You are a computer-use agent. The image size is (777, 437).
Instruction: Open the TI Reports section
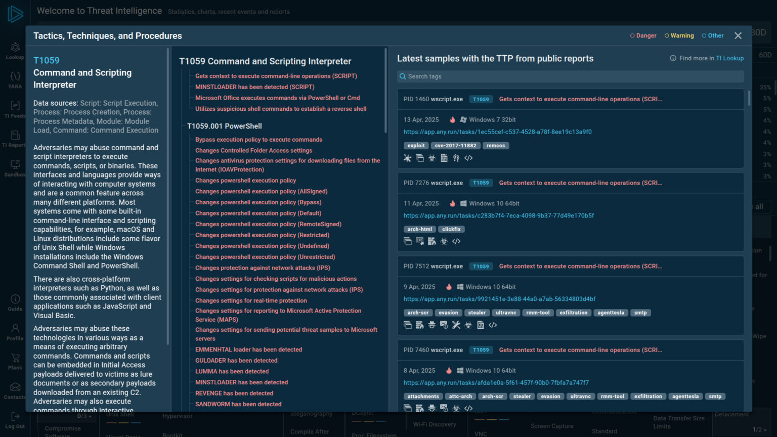[15, 137]
